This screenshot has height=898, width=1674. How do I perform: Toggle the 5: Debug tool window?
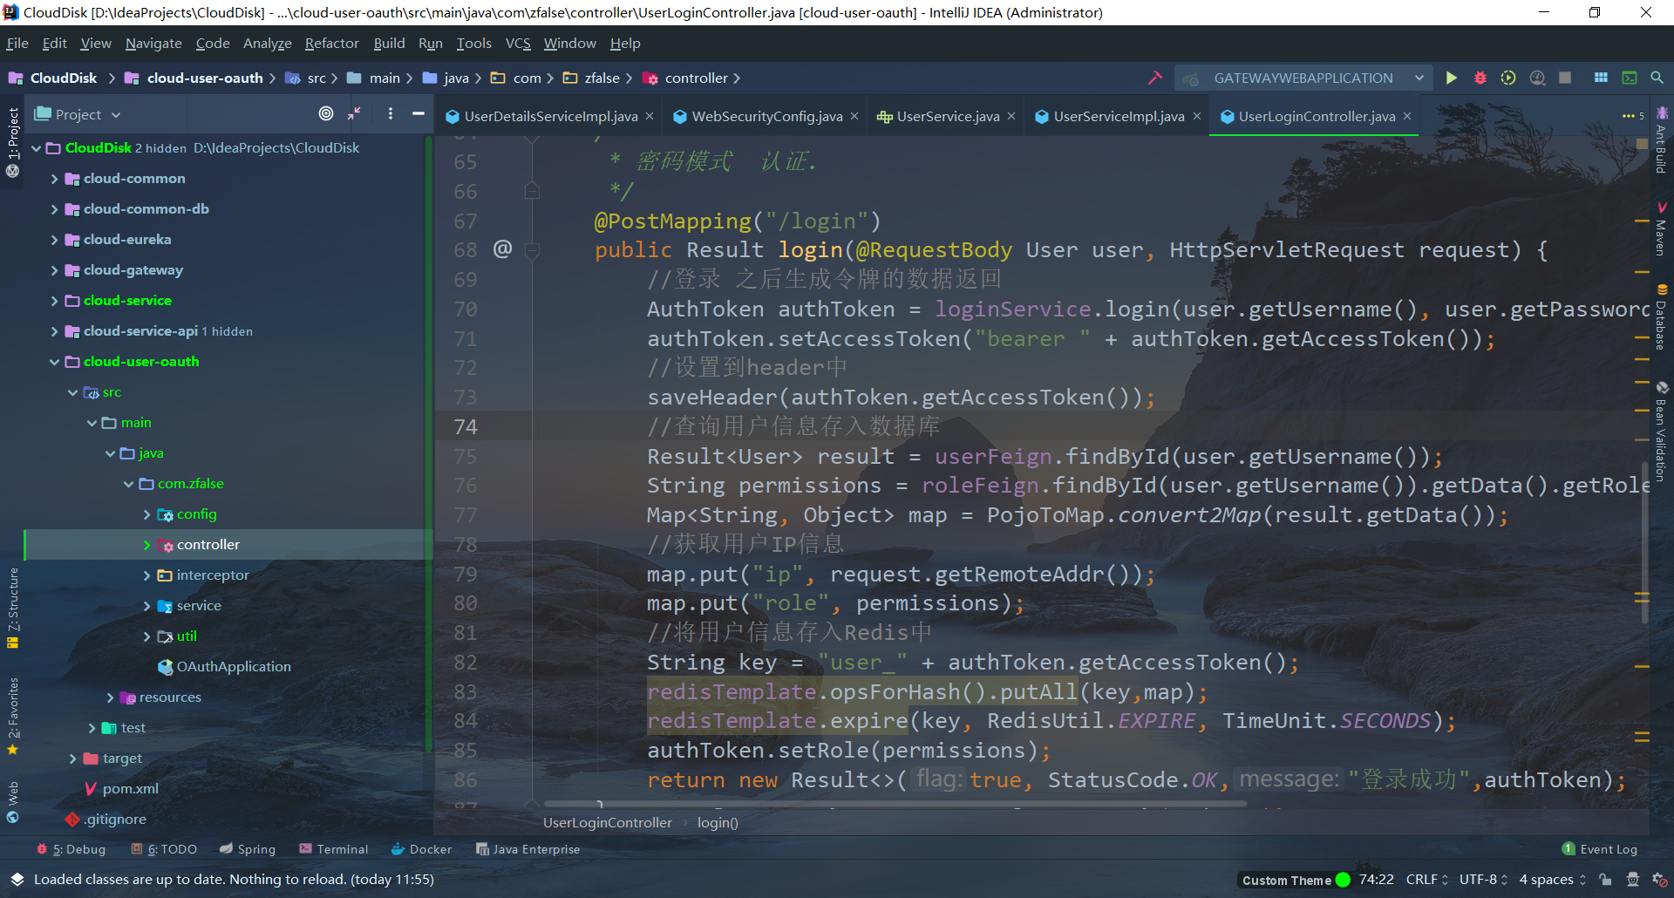[x=71, y=849]
